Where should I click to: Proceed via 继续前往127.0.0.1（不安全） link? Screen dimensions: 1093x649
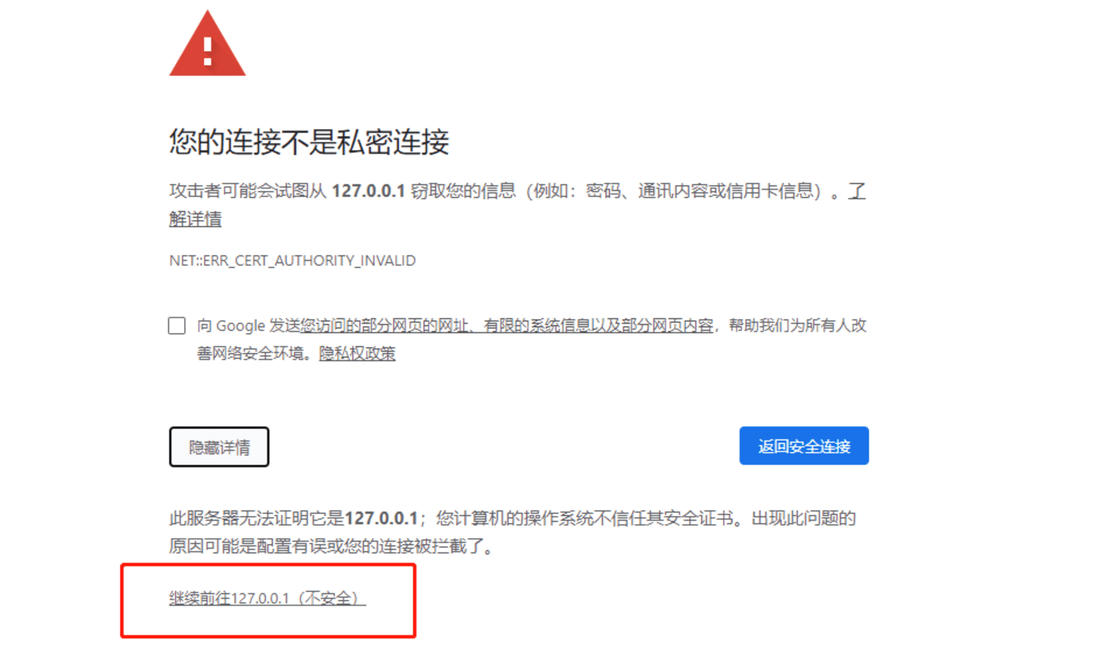click(x=267, y=598)
